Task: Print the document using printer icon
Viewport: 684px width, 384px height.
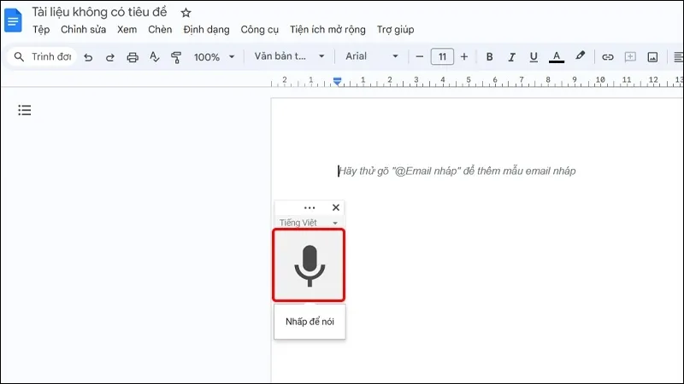Action: pos(133,57)
